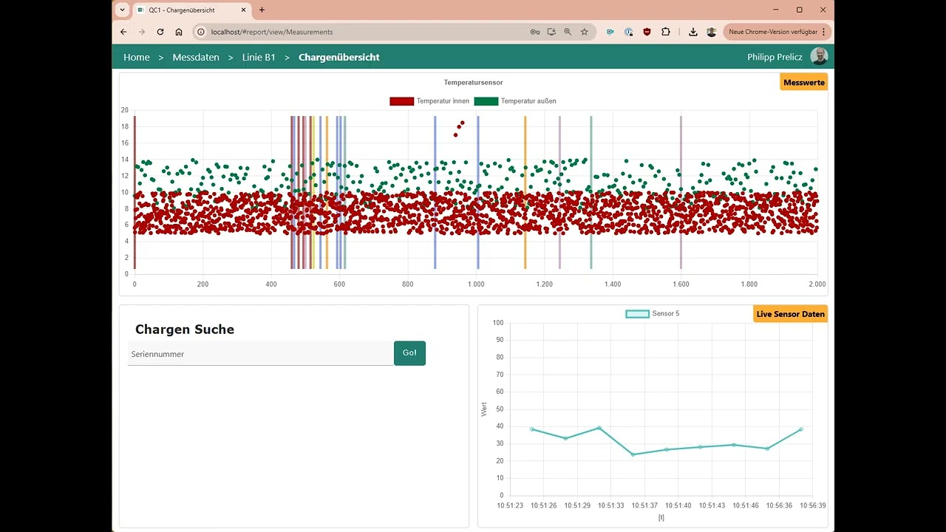The image size is (946, 532).
Task: Expand the tab search dropdown arrow
Action: [123, 10]
